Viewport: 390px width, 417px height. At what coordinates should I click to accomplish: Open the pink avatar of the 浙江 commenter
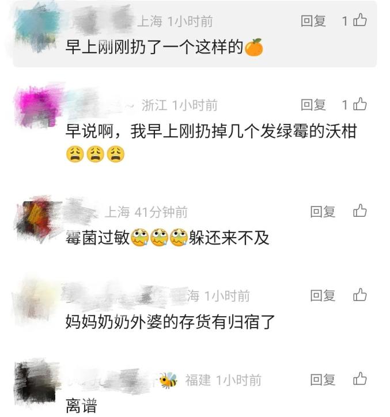click(37, 106)
